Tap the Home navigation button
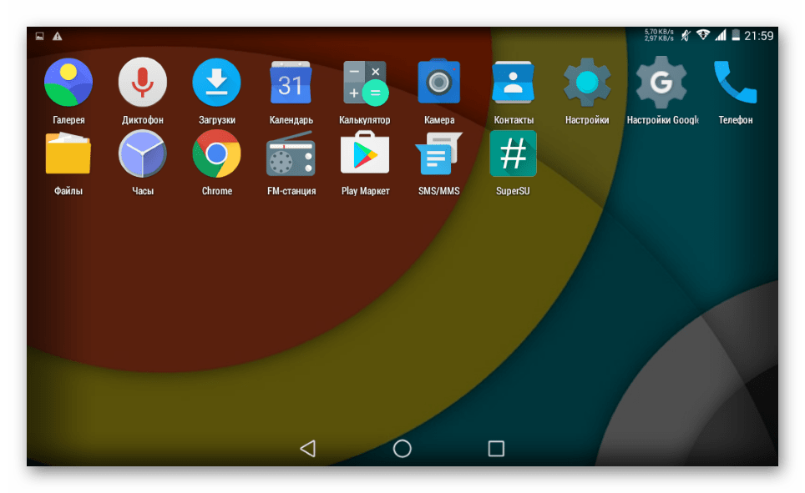Screen dimensions: 805x493 coord(402,449)
